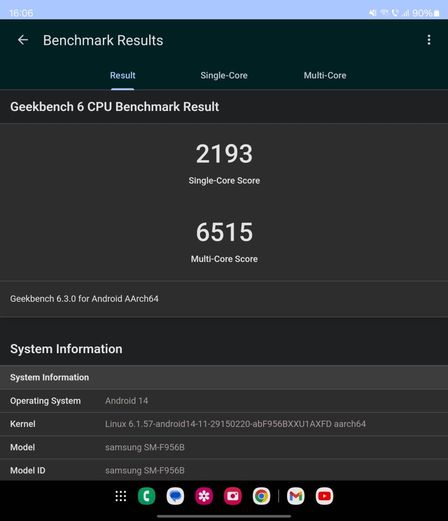Switch to the Single-Core tab
448x521 pixels.
pyautogui.click(x=224, y=75)
